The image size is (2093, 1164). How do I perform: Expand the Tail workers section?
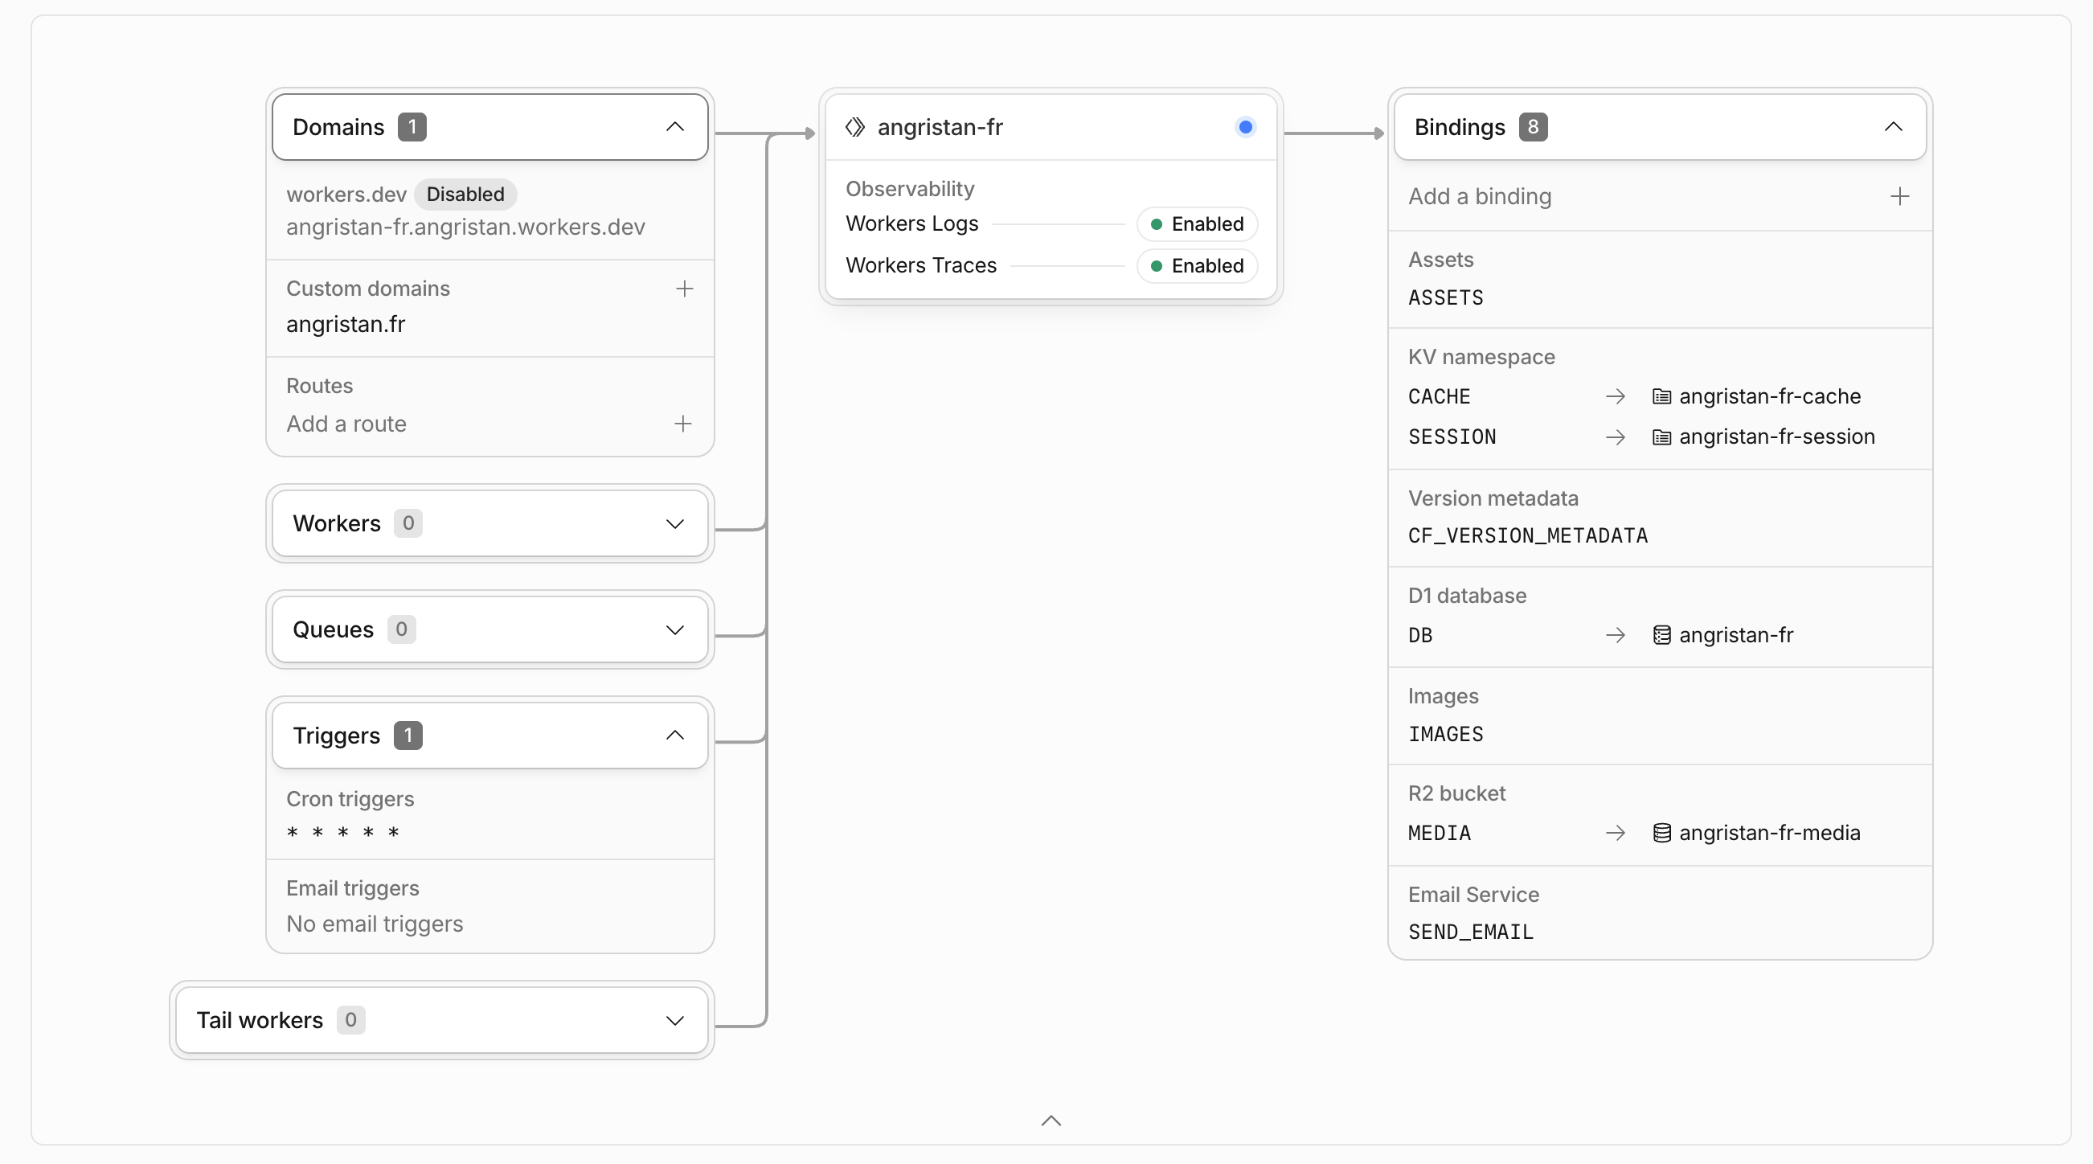click(442, 1020)
